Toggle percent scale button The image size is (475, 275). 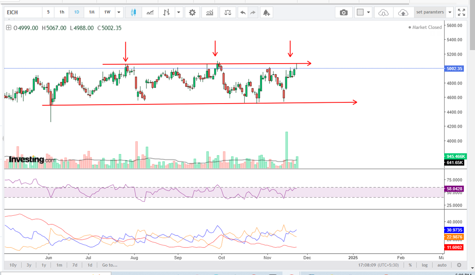410,265
